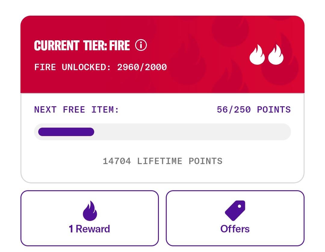Viewport: 325px width, 252px height.
Task: Click the purple flame icon above Reward
Action: (90, 211)
